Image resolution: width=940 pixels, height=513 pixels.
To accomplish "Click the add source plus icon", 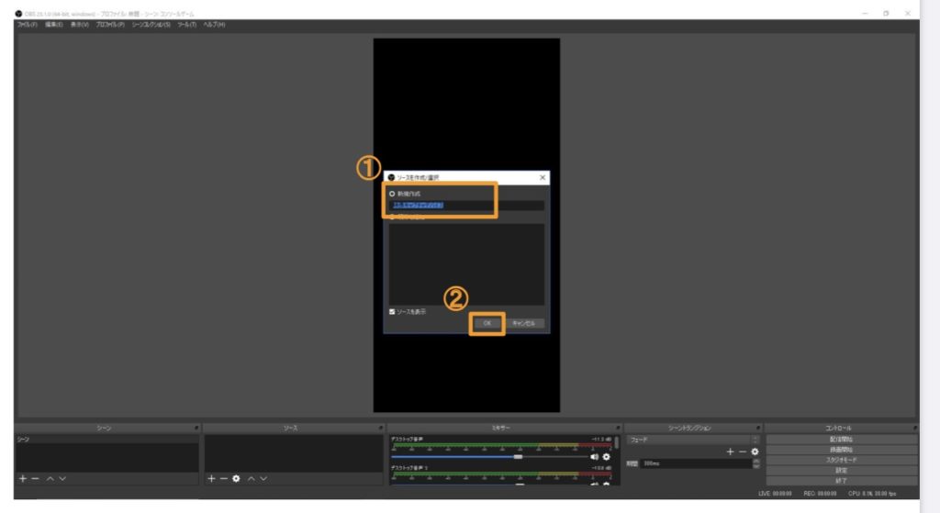I will coord(211,479).
